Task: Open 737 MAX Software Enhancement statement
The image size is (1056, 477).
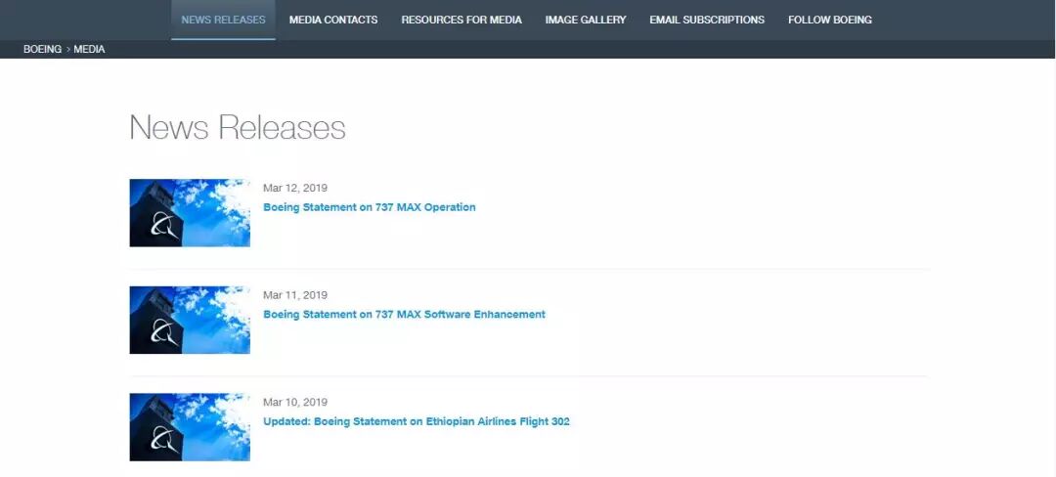Action: coord(404,314)
